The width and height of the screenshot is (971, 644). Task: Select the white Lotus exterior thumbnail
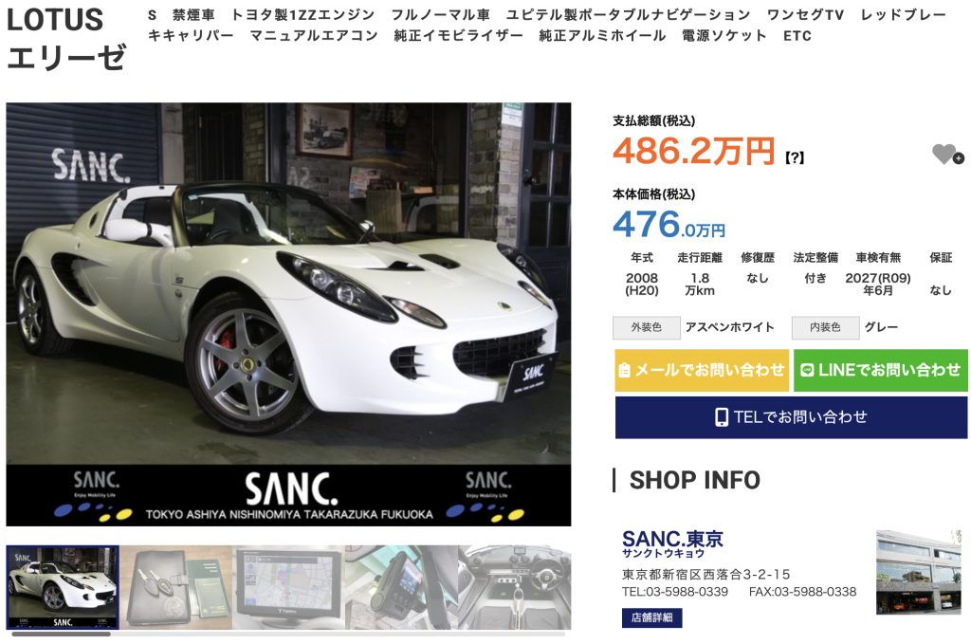click(x=63, y=588)
